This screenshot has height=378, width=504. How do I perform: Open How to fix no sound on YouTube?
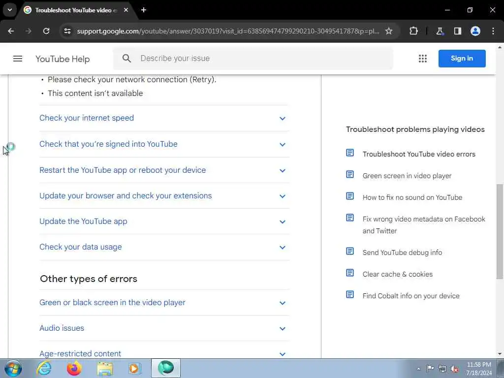tap(412, 197)
